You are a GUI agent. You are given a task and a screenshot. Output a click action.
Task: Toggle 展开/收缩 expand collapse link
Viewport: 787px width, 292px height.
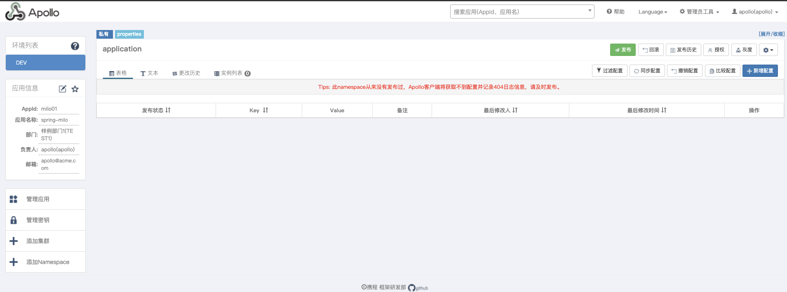(772, 34)
